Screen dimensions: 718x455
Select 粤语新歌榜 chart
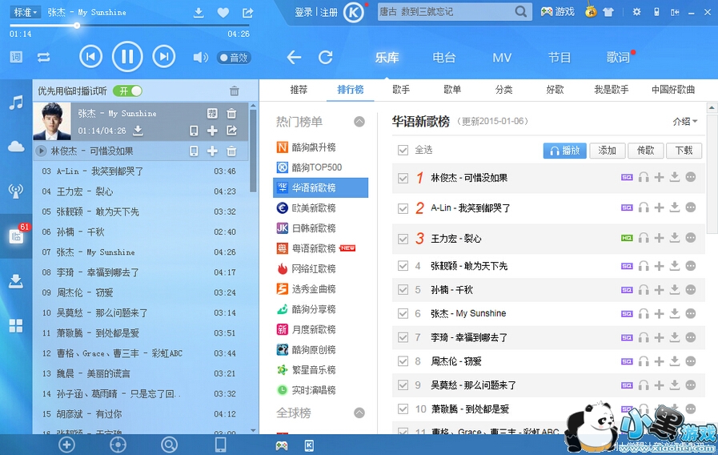[x=320, y=248]
